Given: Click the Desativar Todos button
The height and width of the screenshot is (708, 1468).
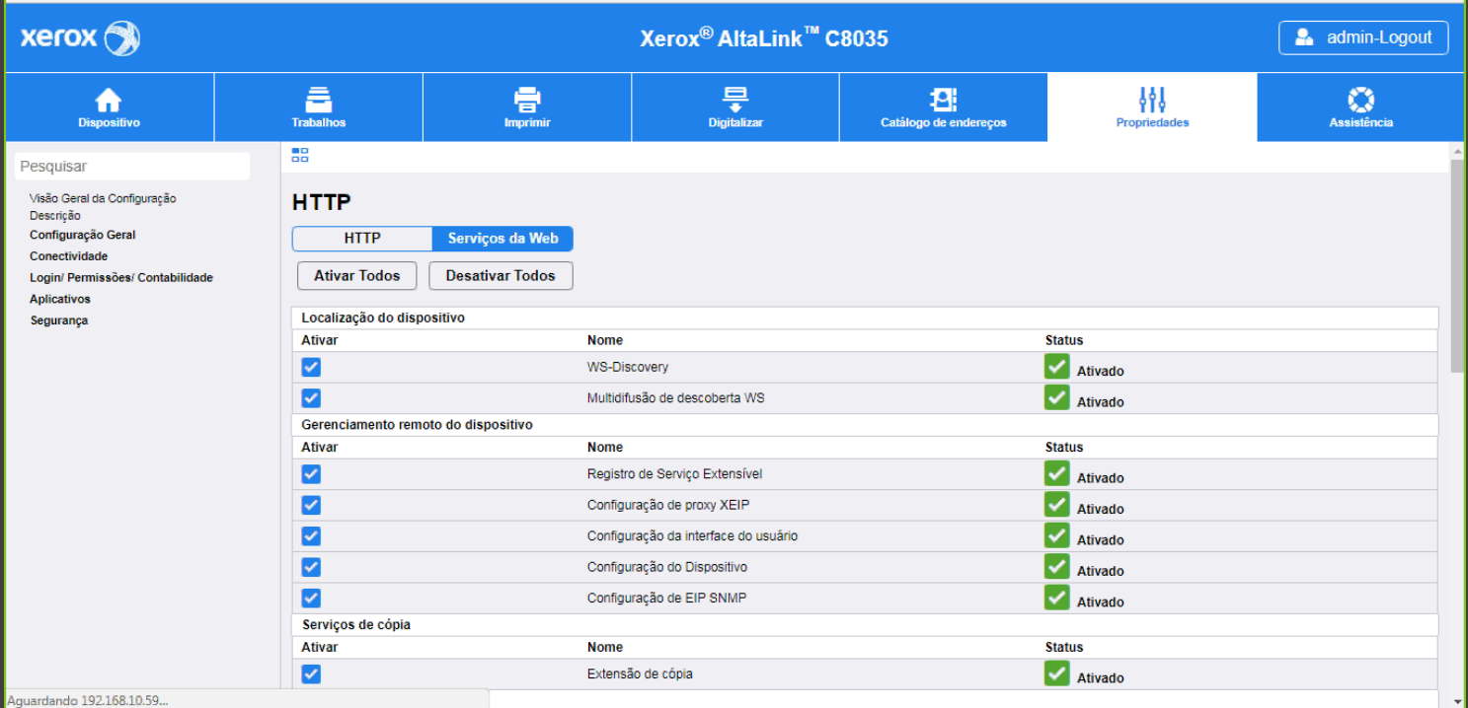Looking at the screenshot, I should (501, 276).
